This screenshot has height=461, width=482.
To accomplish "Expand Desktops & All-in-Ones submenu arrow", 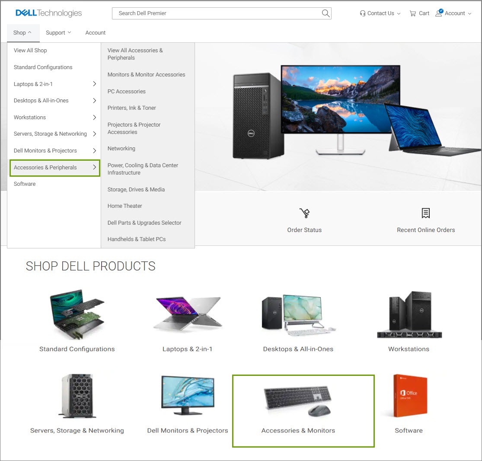I will 94,101.
